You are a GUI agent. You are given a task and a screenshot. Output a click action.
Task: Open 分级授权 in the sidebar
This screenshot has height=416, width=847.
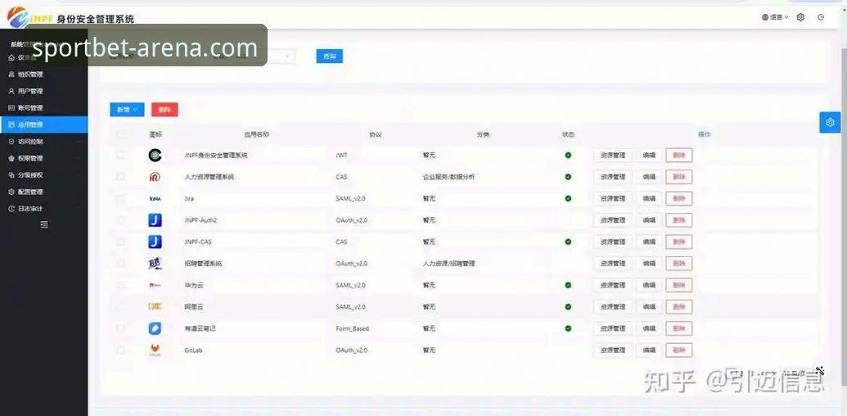point(43,175)
